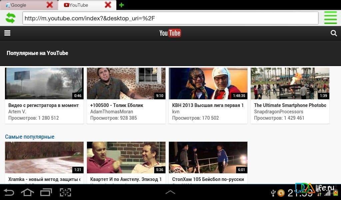Open the green browser menu icon
Viewport: 341px width, 200px height.
[330, 18]
